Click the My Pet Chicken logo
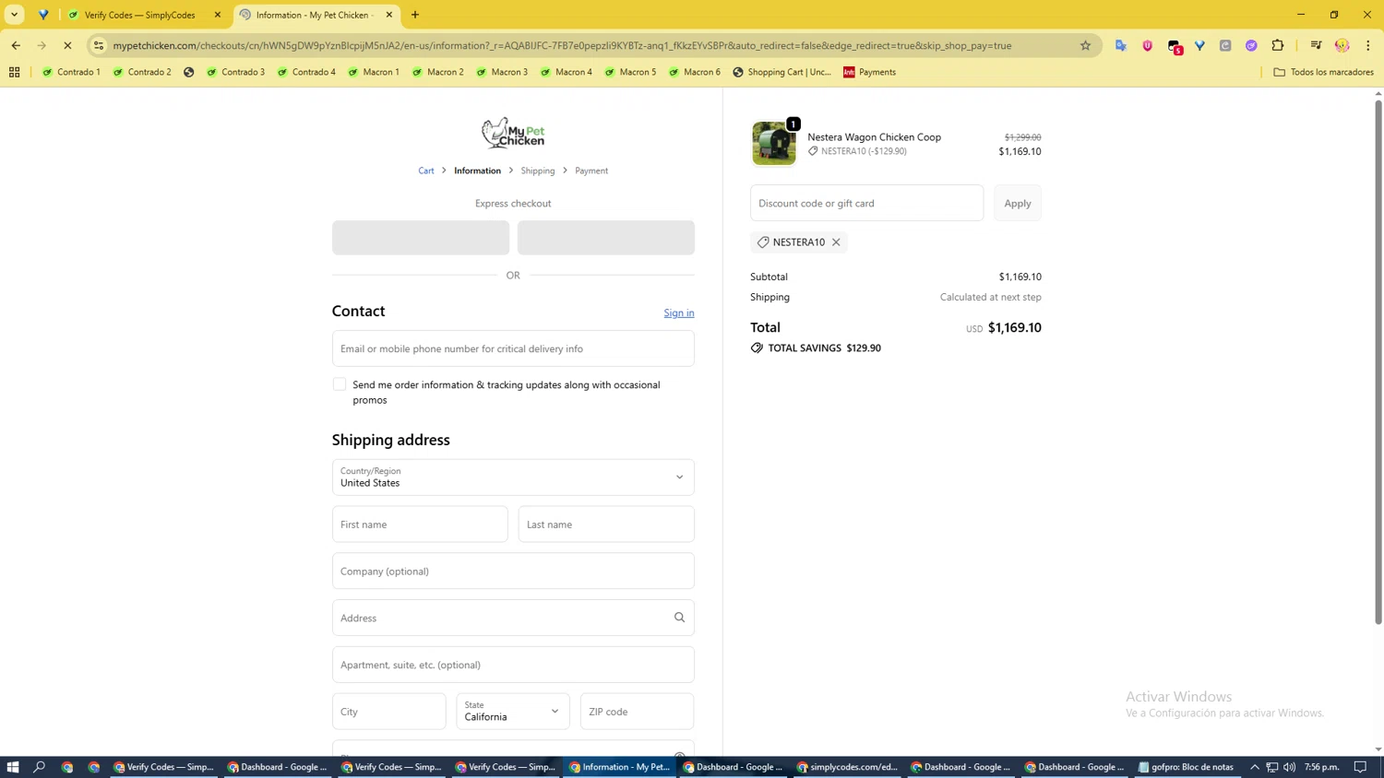The height and width of the screenshot is (778, 1384). pyautogui.click(x=513, y=133)
